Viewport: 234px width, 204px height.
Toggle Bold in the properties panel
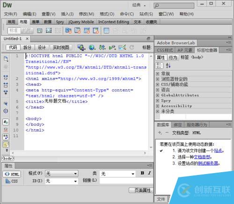point(142,173)
